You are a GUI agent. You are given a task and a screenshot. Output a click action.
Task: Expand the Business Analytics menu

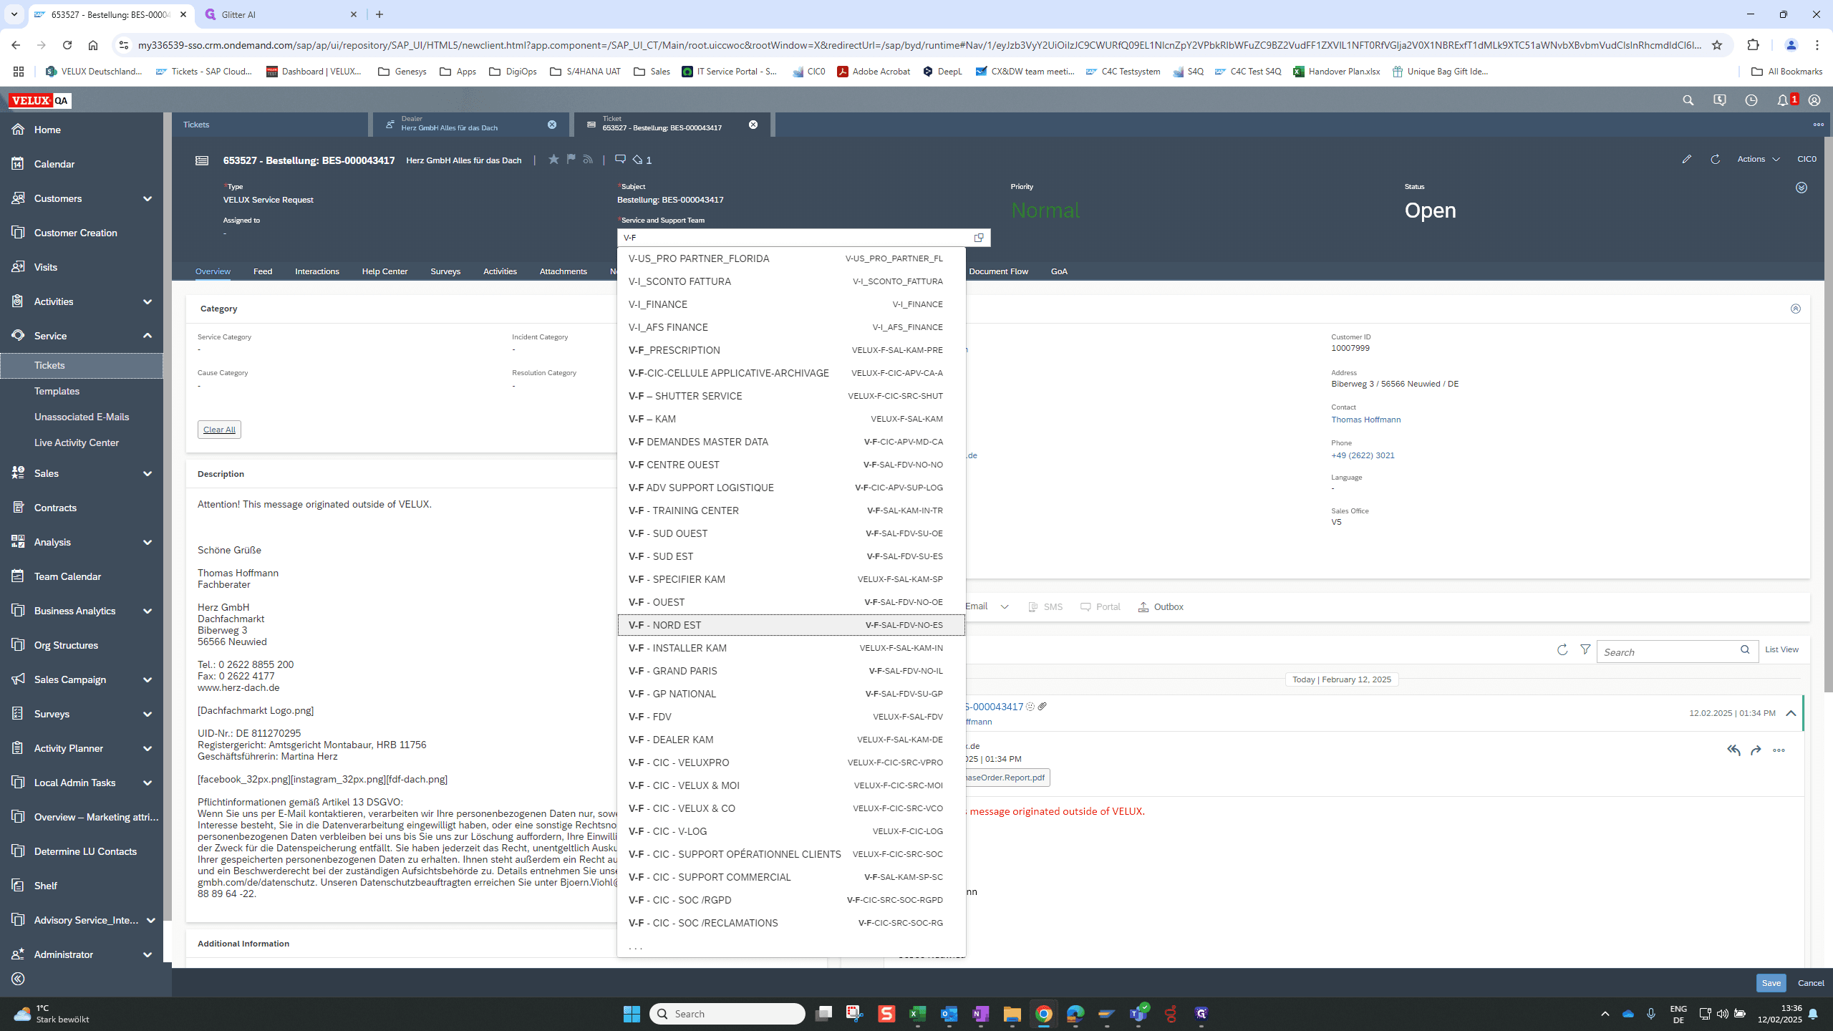coord(147,611)
